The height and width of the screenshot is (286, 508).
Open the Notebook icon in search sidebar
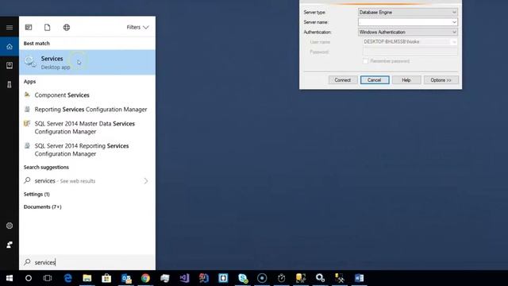point(10,65)
